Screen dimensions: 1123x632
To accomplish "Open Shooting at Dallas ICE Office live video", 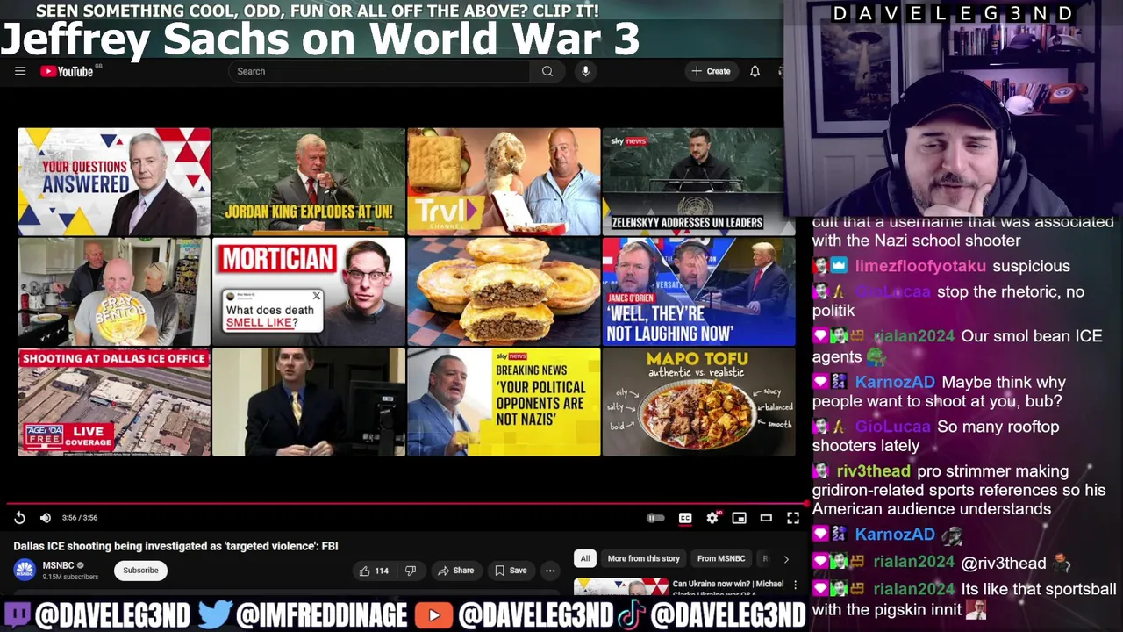I will point(114,402).
